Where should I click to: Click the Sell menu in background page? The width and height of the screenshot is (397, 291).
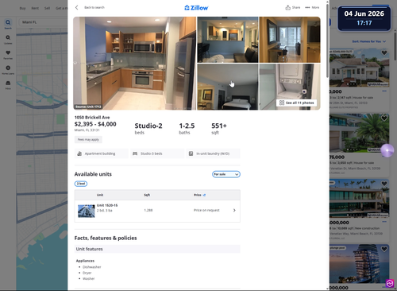[x=47, y=8]
